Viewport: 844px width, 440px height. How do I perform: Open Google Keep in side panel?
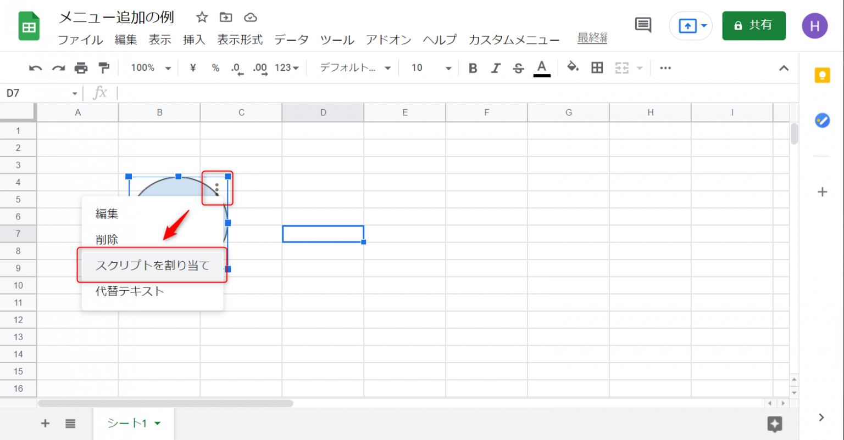[822, 76]
